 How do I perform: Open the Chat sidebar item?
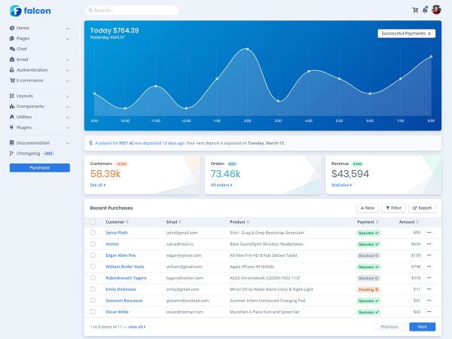(x=22, y=49)
